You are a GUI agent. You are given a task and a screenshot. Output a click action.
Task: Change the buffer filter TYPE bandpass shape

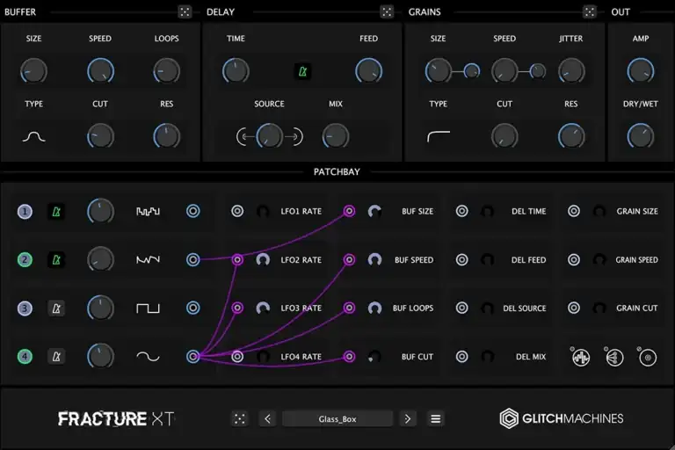(x=34, y=136)
